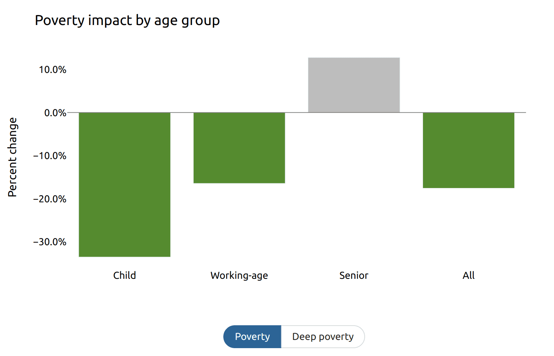Select the Poverty toggle option

252,337
